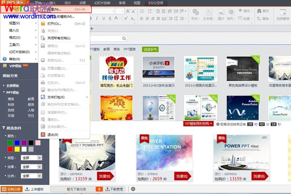The image size is (291, 194).
Task: Open the 效果 filter dropdown
Action: [40, 167]
